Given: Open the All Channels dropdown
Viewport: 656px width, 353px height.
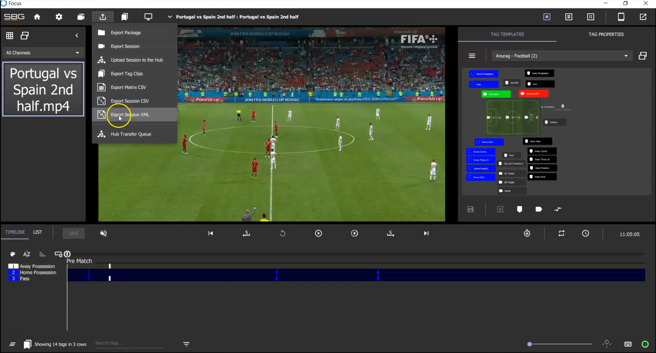Looking at the screenshot, I should [43, 53].
